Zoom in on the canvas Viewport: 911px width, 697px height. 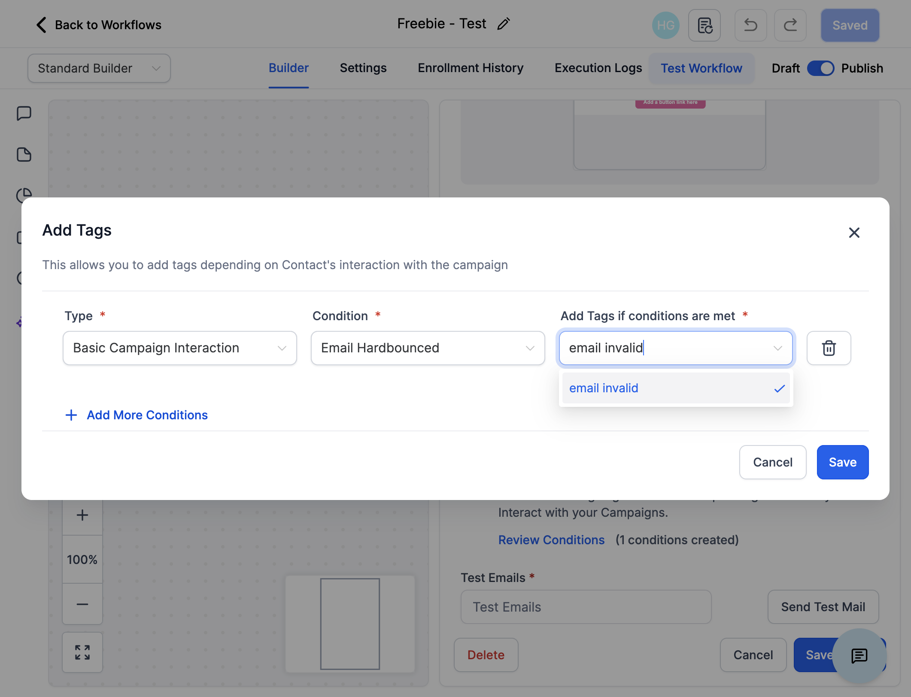(82, 515)
